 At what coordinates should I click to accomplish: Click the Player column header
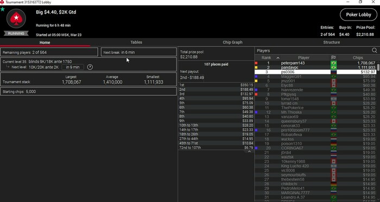point(303,58)
